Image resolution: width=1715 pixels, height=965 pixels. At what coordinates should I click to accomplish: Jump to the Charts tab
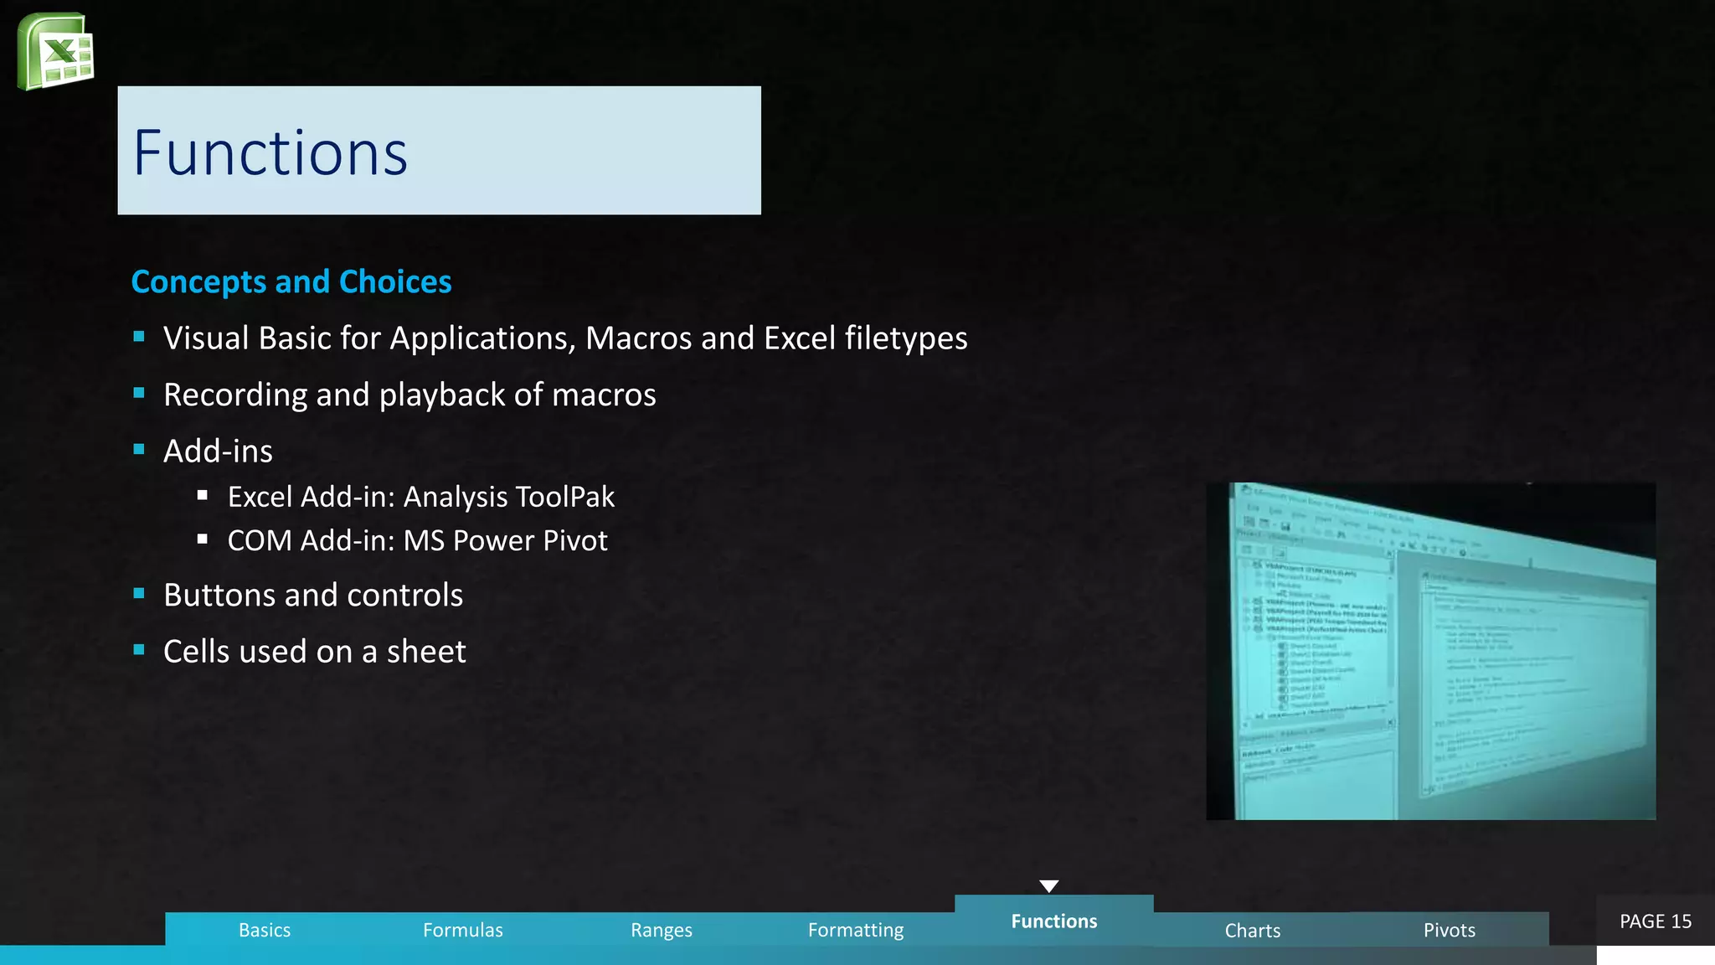[1252, 930]
